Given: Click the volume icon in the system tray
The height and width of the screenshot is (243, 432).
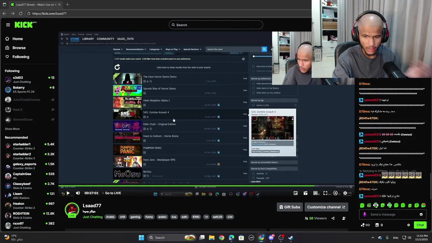Looking at the screenshot, I should pyautogui.click(x=409, y=238).
